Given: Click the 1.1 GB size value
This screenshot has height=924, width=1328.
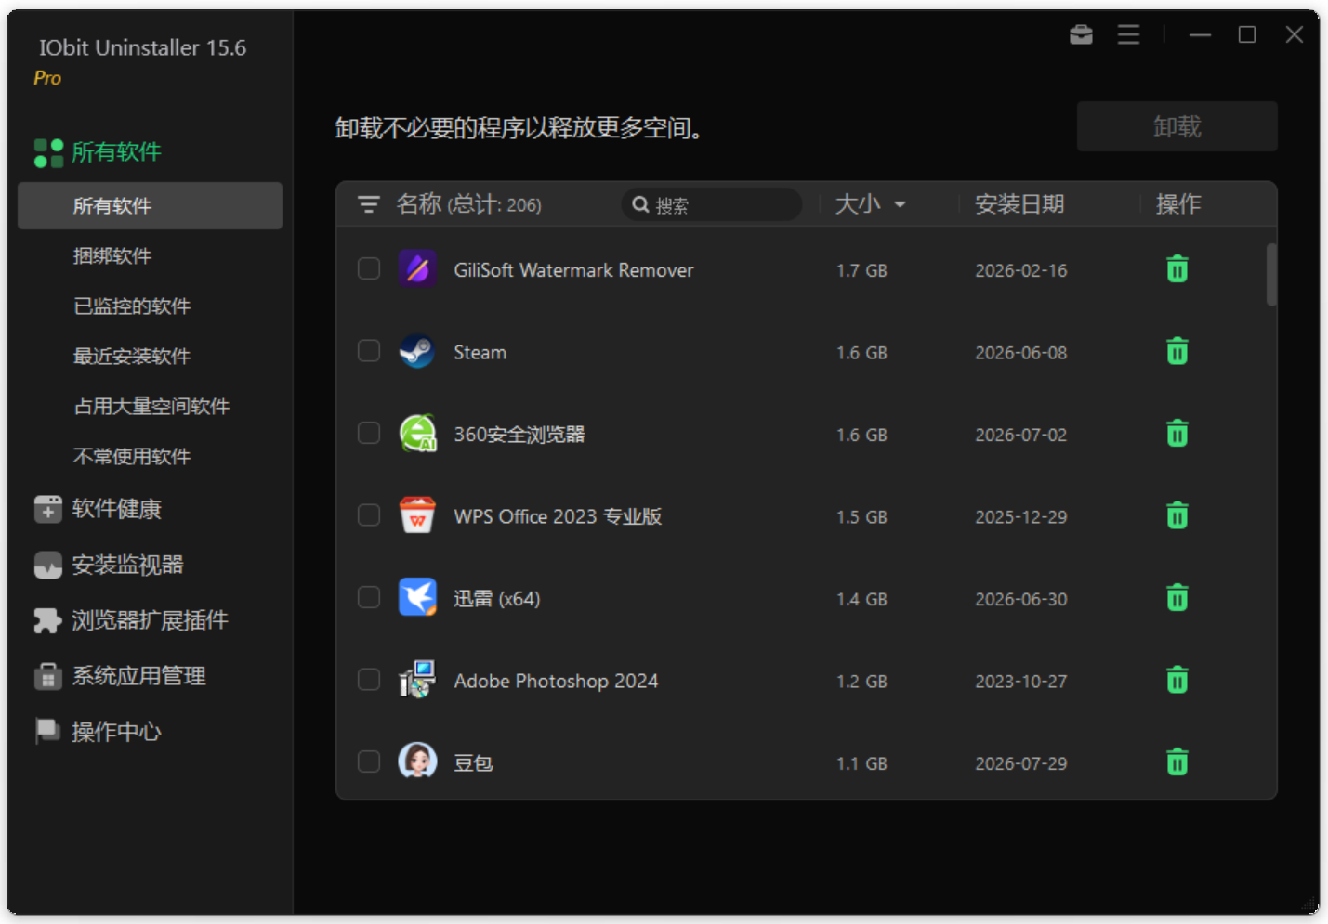Looking at the screenshot, I should pyautogui.click(x=861, y=763).
